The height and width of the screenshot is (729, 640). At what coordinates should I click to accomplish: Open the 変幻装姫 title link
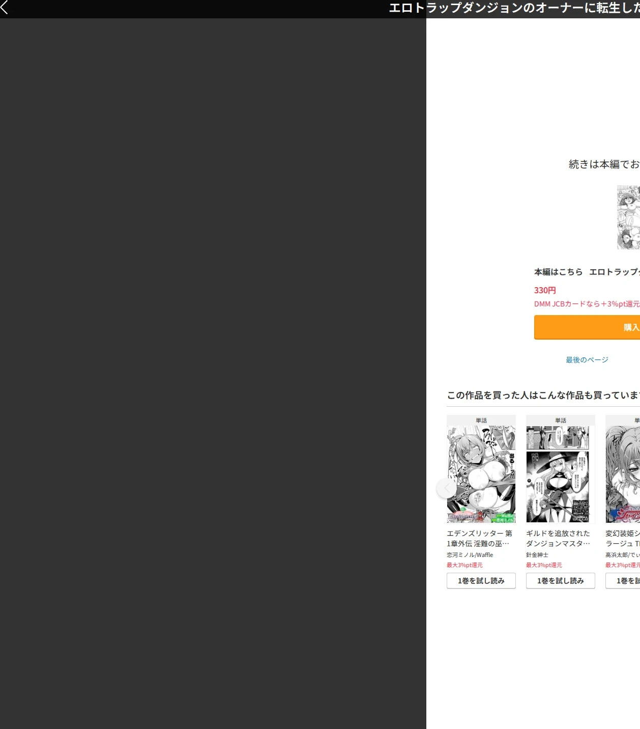(x=623, y=539)
